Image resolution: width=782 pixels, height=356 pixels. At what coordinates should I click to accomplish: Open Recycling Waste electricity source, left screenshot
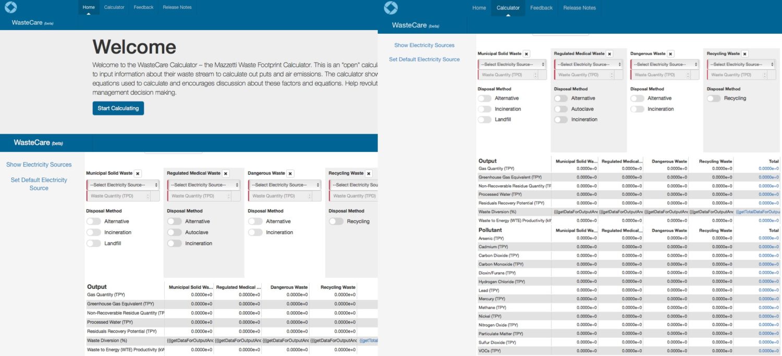tap(353, 185)
